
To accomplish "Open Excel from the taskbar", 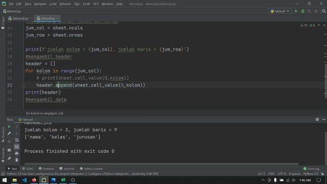I will pyautogui.click(x=63, y=180).
